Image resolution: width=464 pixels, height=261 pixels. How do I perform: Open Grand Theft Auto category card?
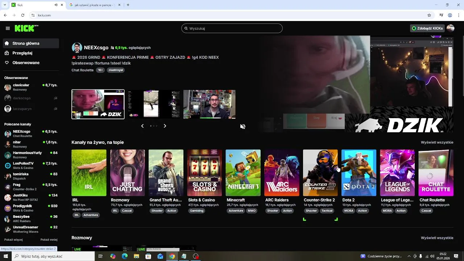166,173
